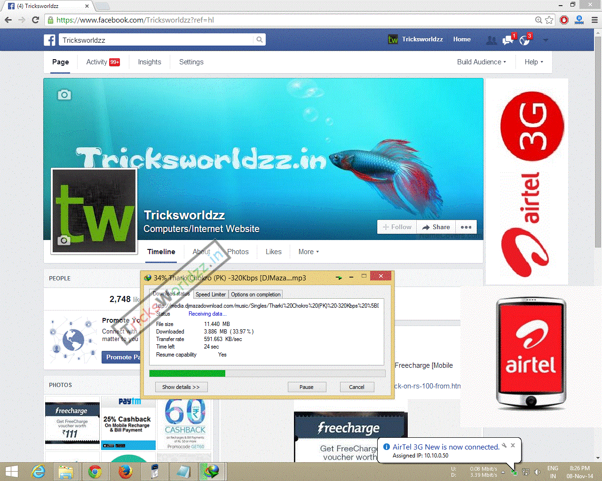Open Google Chrome from taskbar
The height and width of the screenshot is (481, 602).
click(95, 471)
